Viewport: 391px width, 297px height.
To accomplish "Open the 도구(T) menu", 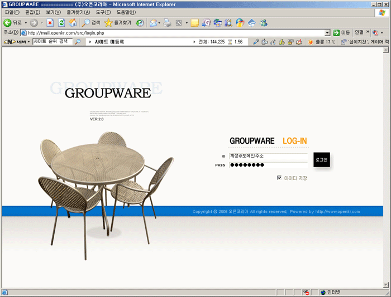I will click(x=103, y=12).
